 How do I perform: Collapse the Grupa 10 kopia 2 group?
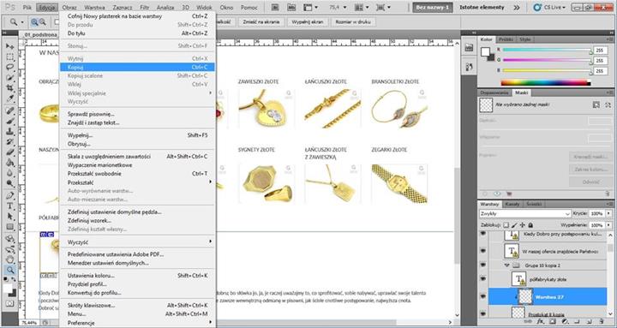(506, 265)
